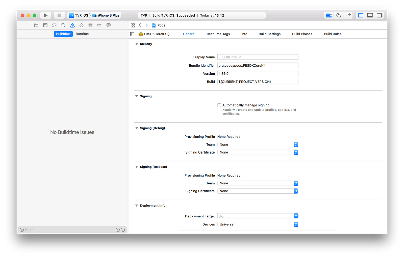
Task: Click the Bundle Identifier field
Action: 258,66
